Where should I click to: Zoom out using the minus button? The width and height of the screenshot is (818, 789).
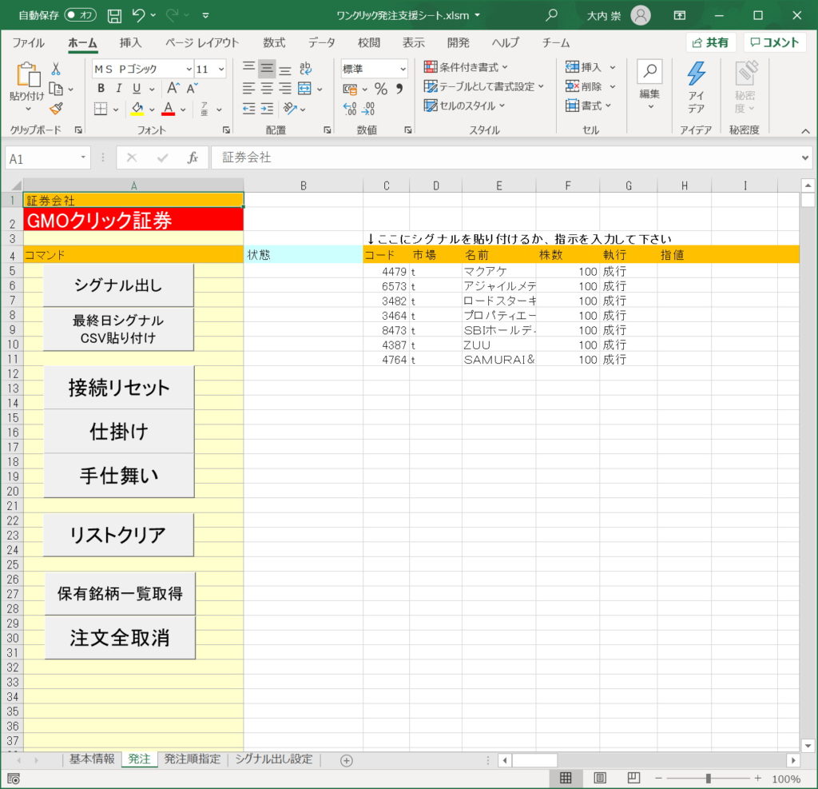[x=658, y=779]
